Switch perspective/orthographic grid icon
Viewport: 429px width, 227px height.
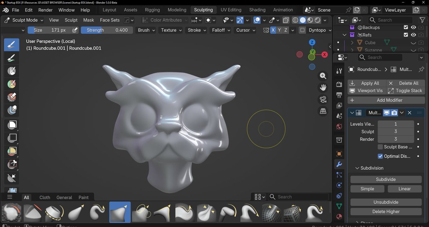click(323, 111)
